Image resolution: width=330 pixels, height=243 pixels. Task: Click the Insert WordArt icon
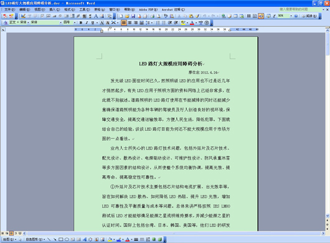(85, 239)
